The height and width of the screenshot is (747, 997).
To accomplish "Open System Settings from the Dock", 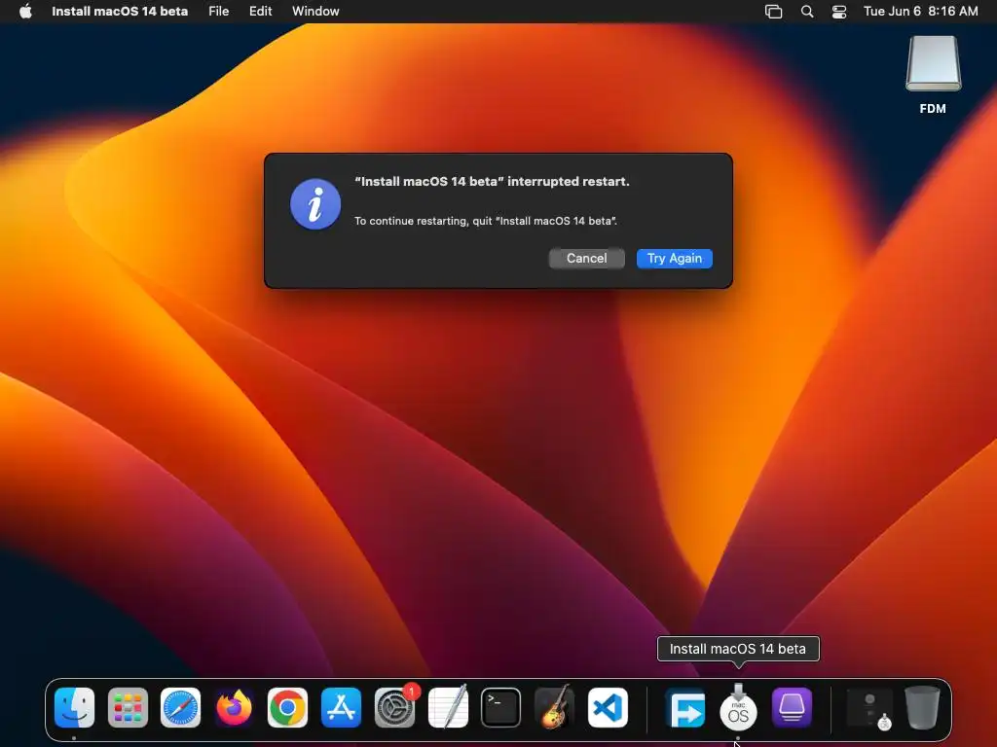I will point(394,708).
